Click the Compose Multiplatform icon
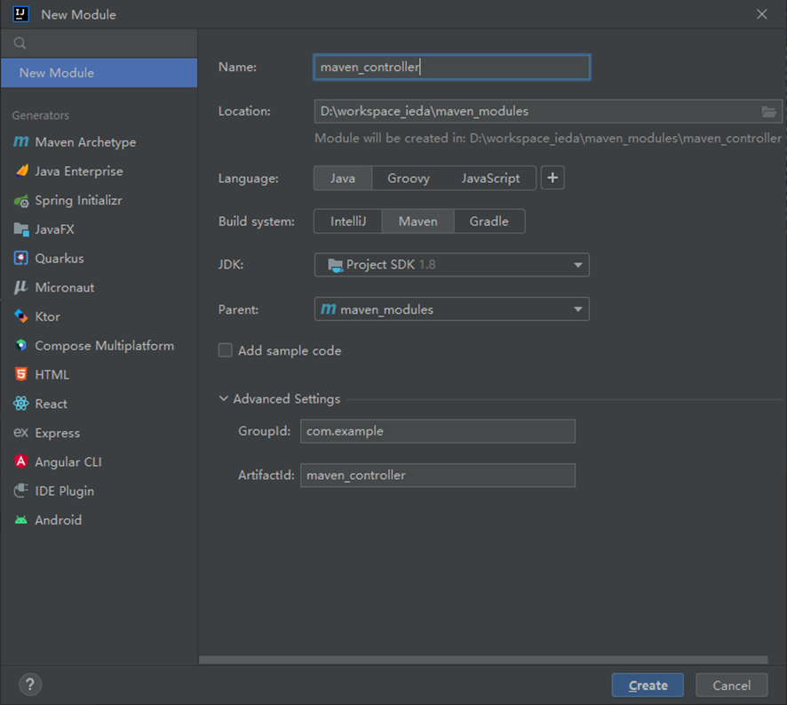This screenshot has height=705, width=787. [x=20, y=345]
